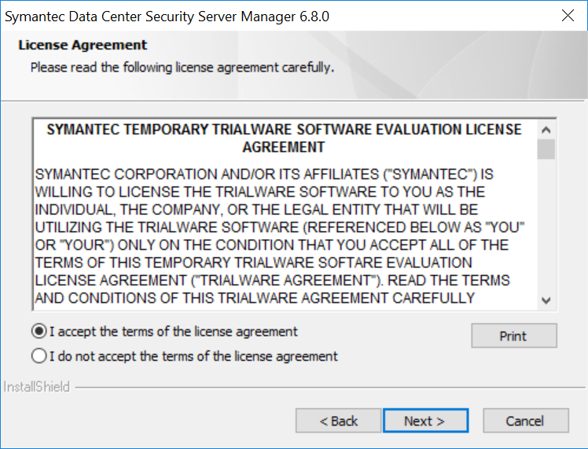Cancel the installation
Image resolution: width=588 pixels, height=449 pixels.
524,421
